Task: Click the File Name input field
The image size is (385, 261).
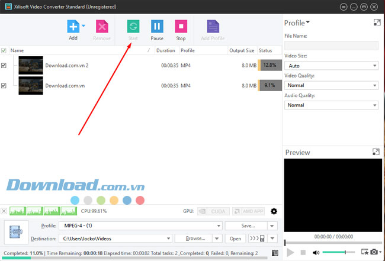Action: coord(331,46)
